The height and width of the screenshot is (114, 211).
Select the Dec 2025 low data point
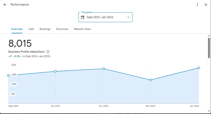point(150,80)
